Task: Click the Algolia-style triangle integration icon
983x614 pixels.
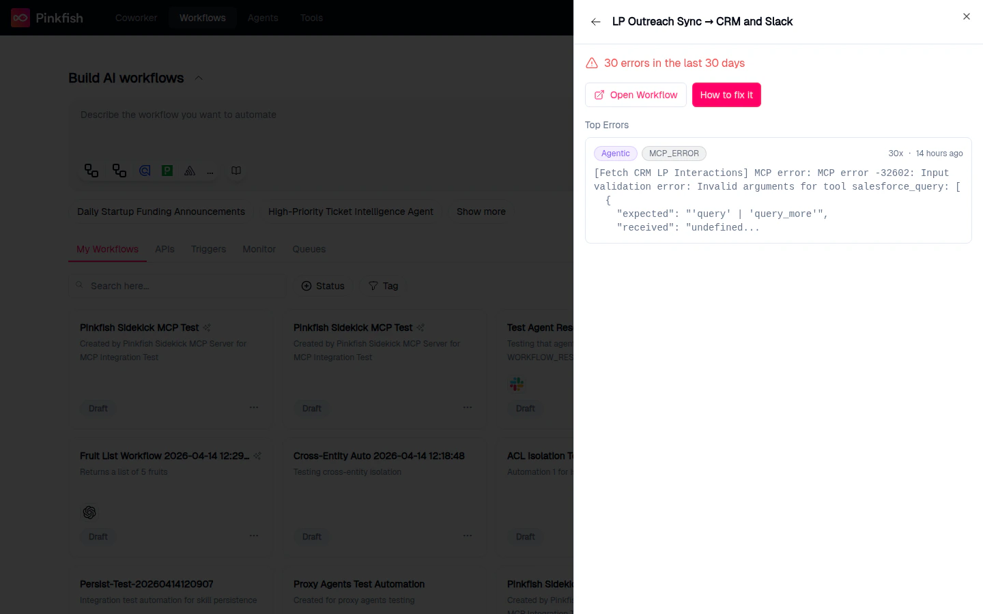Action: coord(190,171)
